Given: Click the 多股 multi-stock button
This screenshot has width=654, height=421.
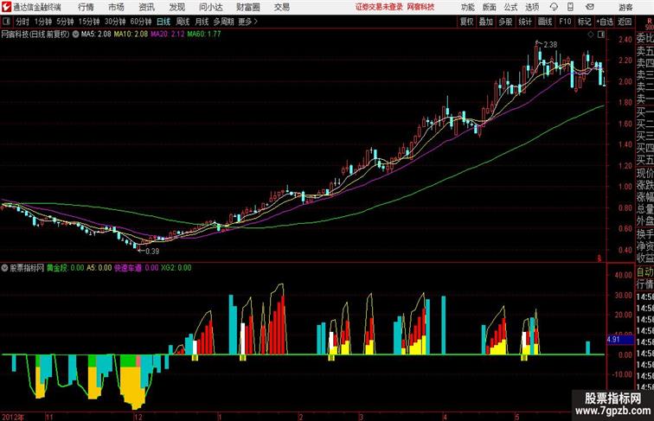Looking at the screenshot, I should pyautogui.click(x=505, y=22).
